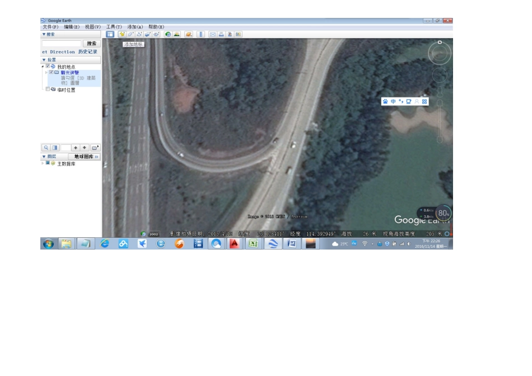
Task: Select the Add Polygon tool icon
Action: (x=130, y=34)
